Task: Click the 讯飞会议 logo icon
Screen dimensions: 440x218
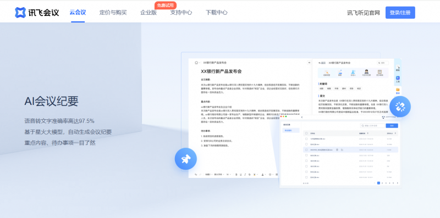Action: pyautogui.click(x=20, y=13)
